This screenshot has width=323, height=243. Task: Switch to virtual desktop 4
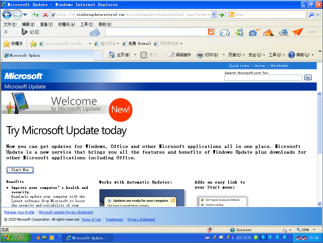(285, 237)
